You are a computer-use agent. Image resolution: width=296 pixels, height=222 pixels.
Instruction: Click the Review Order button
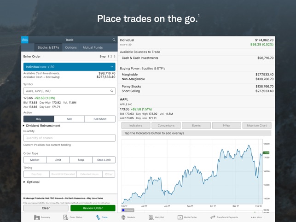click(x=93, y=208)
